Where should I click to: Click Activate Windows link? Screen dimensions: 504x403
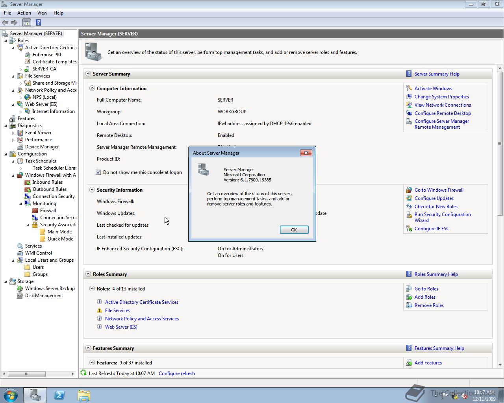(433, 89)
